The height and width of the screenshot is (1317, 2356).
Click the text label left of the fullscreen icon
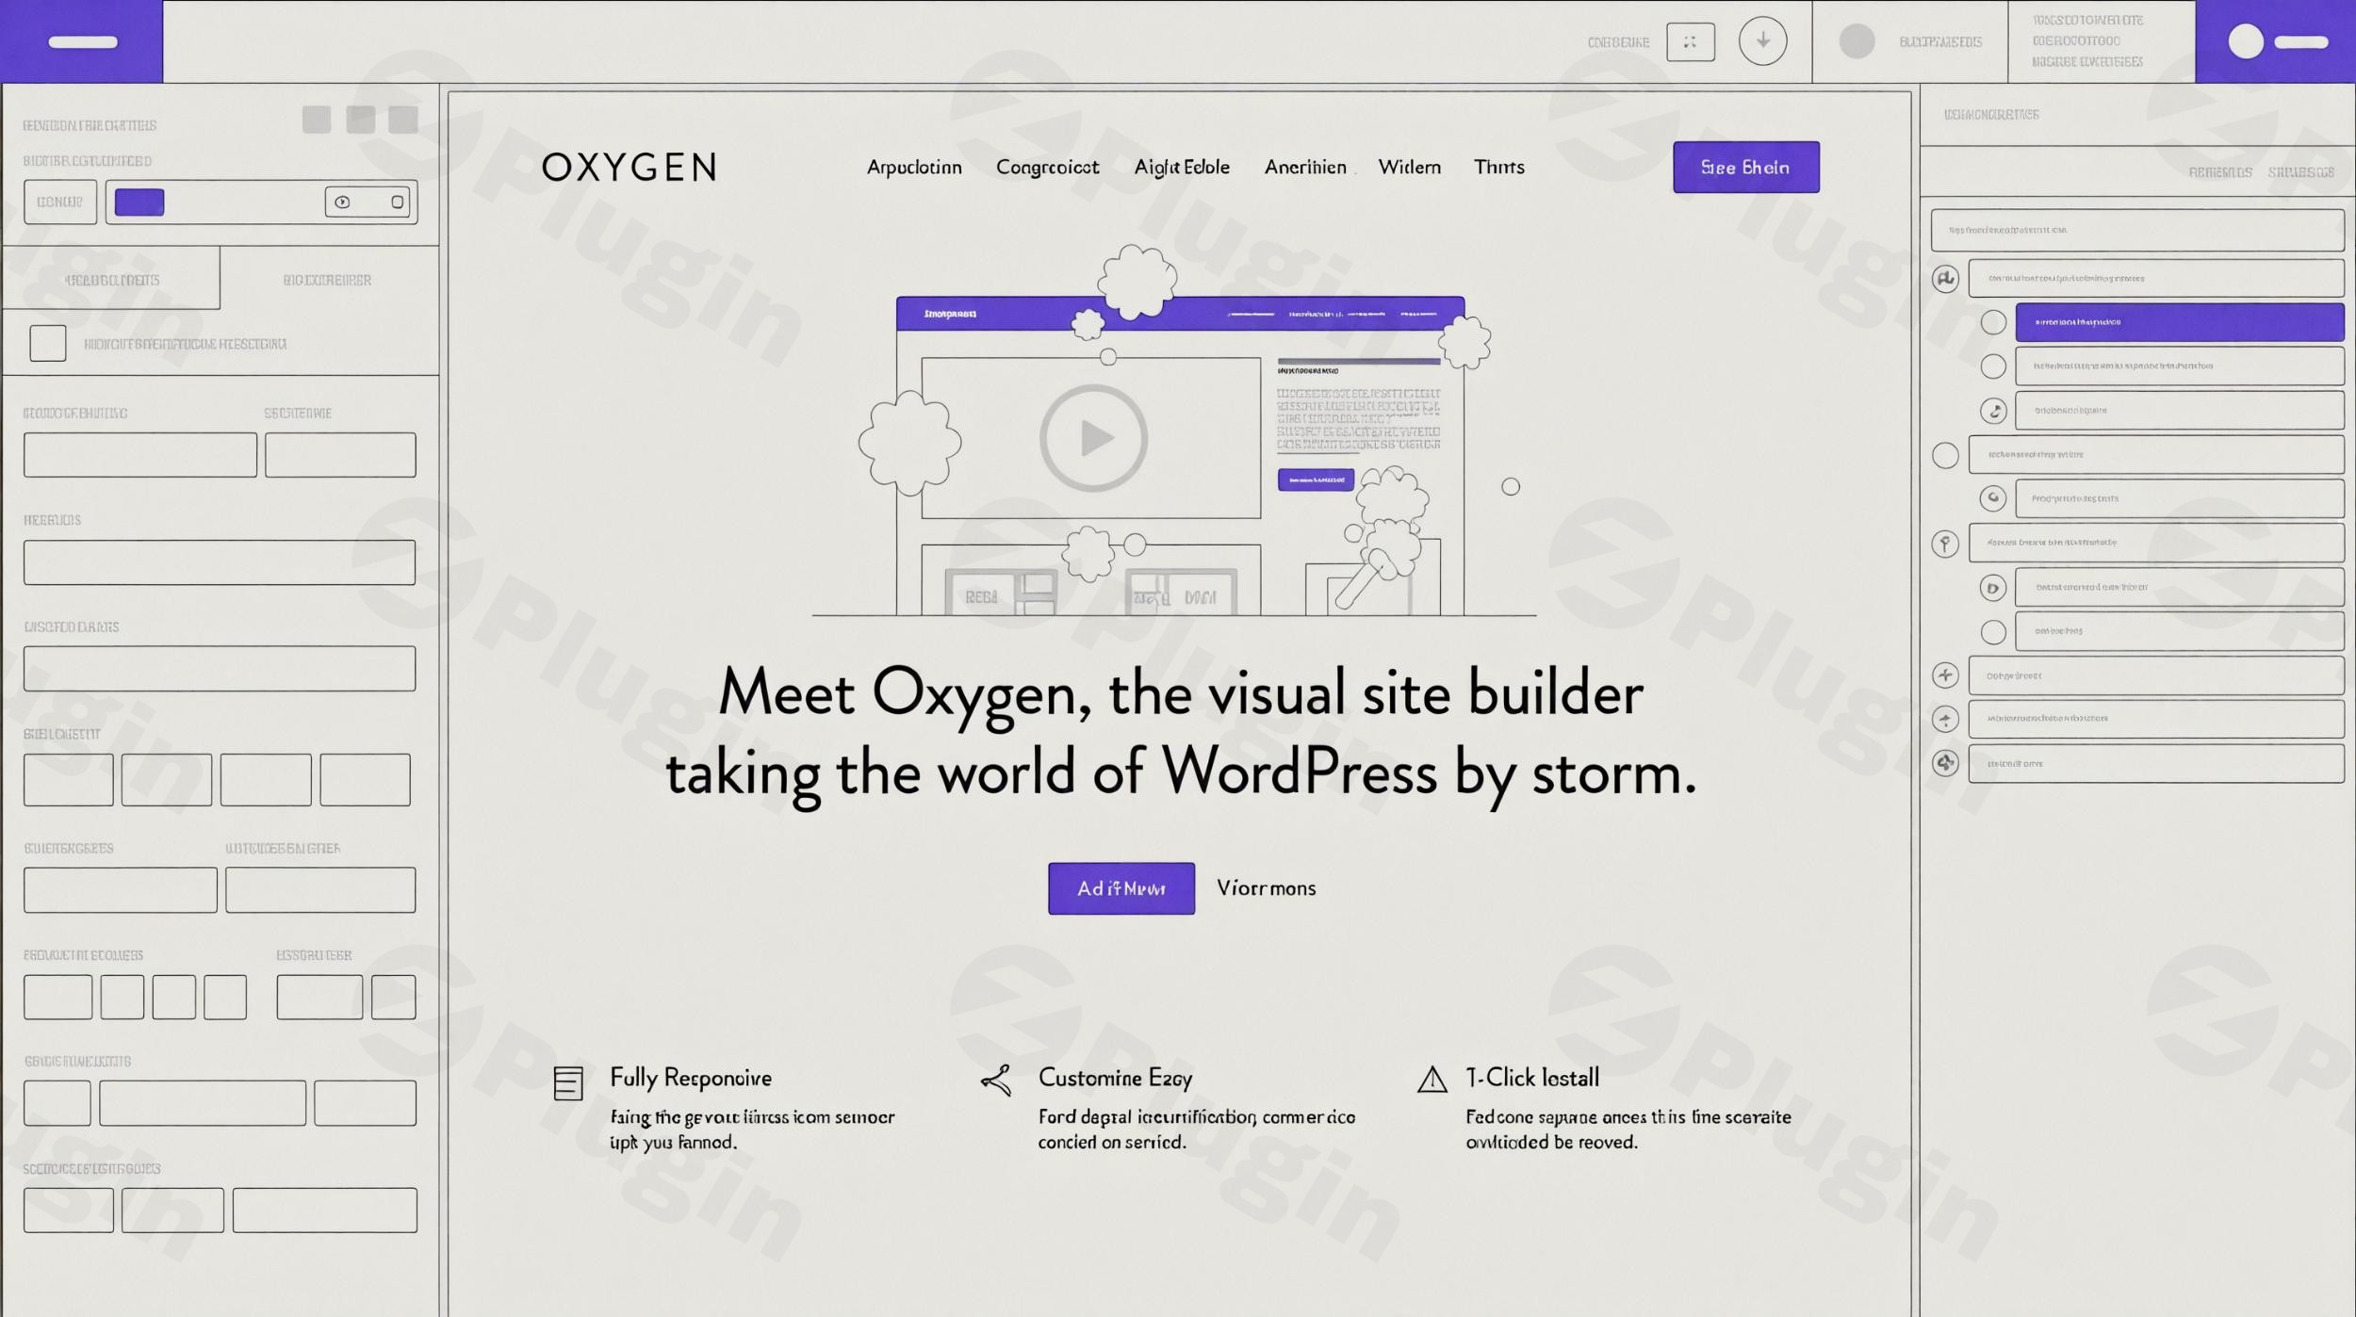tap(1618, 42)
